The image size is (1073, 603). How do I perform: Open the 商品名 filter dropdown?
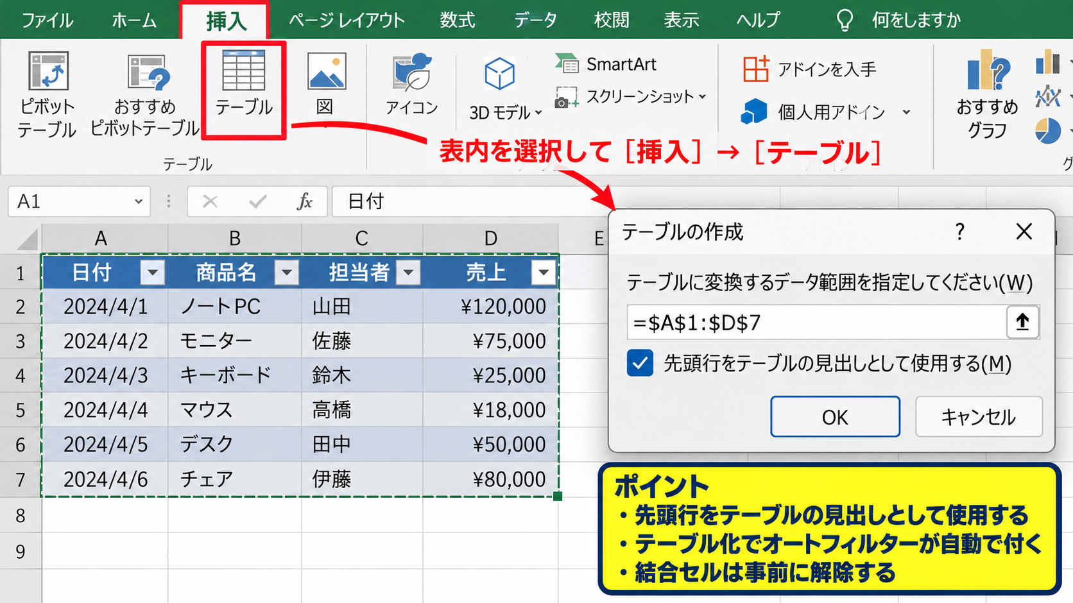(x=286, y=273)
